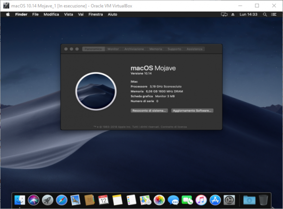Click the clock Lun 14:33
Viewport: 283px width, 209px height.
248,14
